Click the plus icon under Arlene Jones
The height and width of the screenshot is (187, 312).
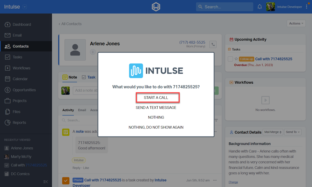(x=93, y=52)
